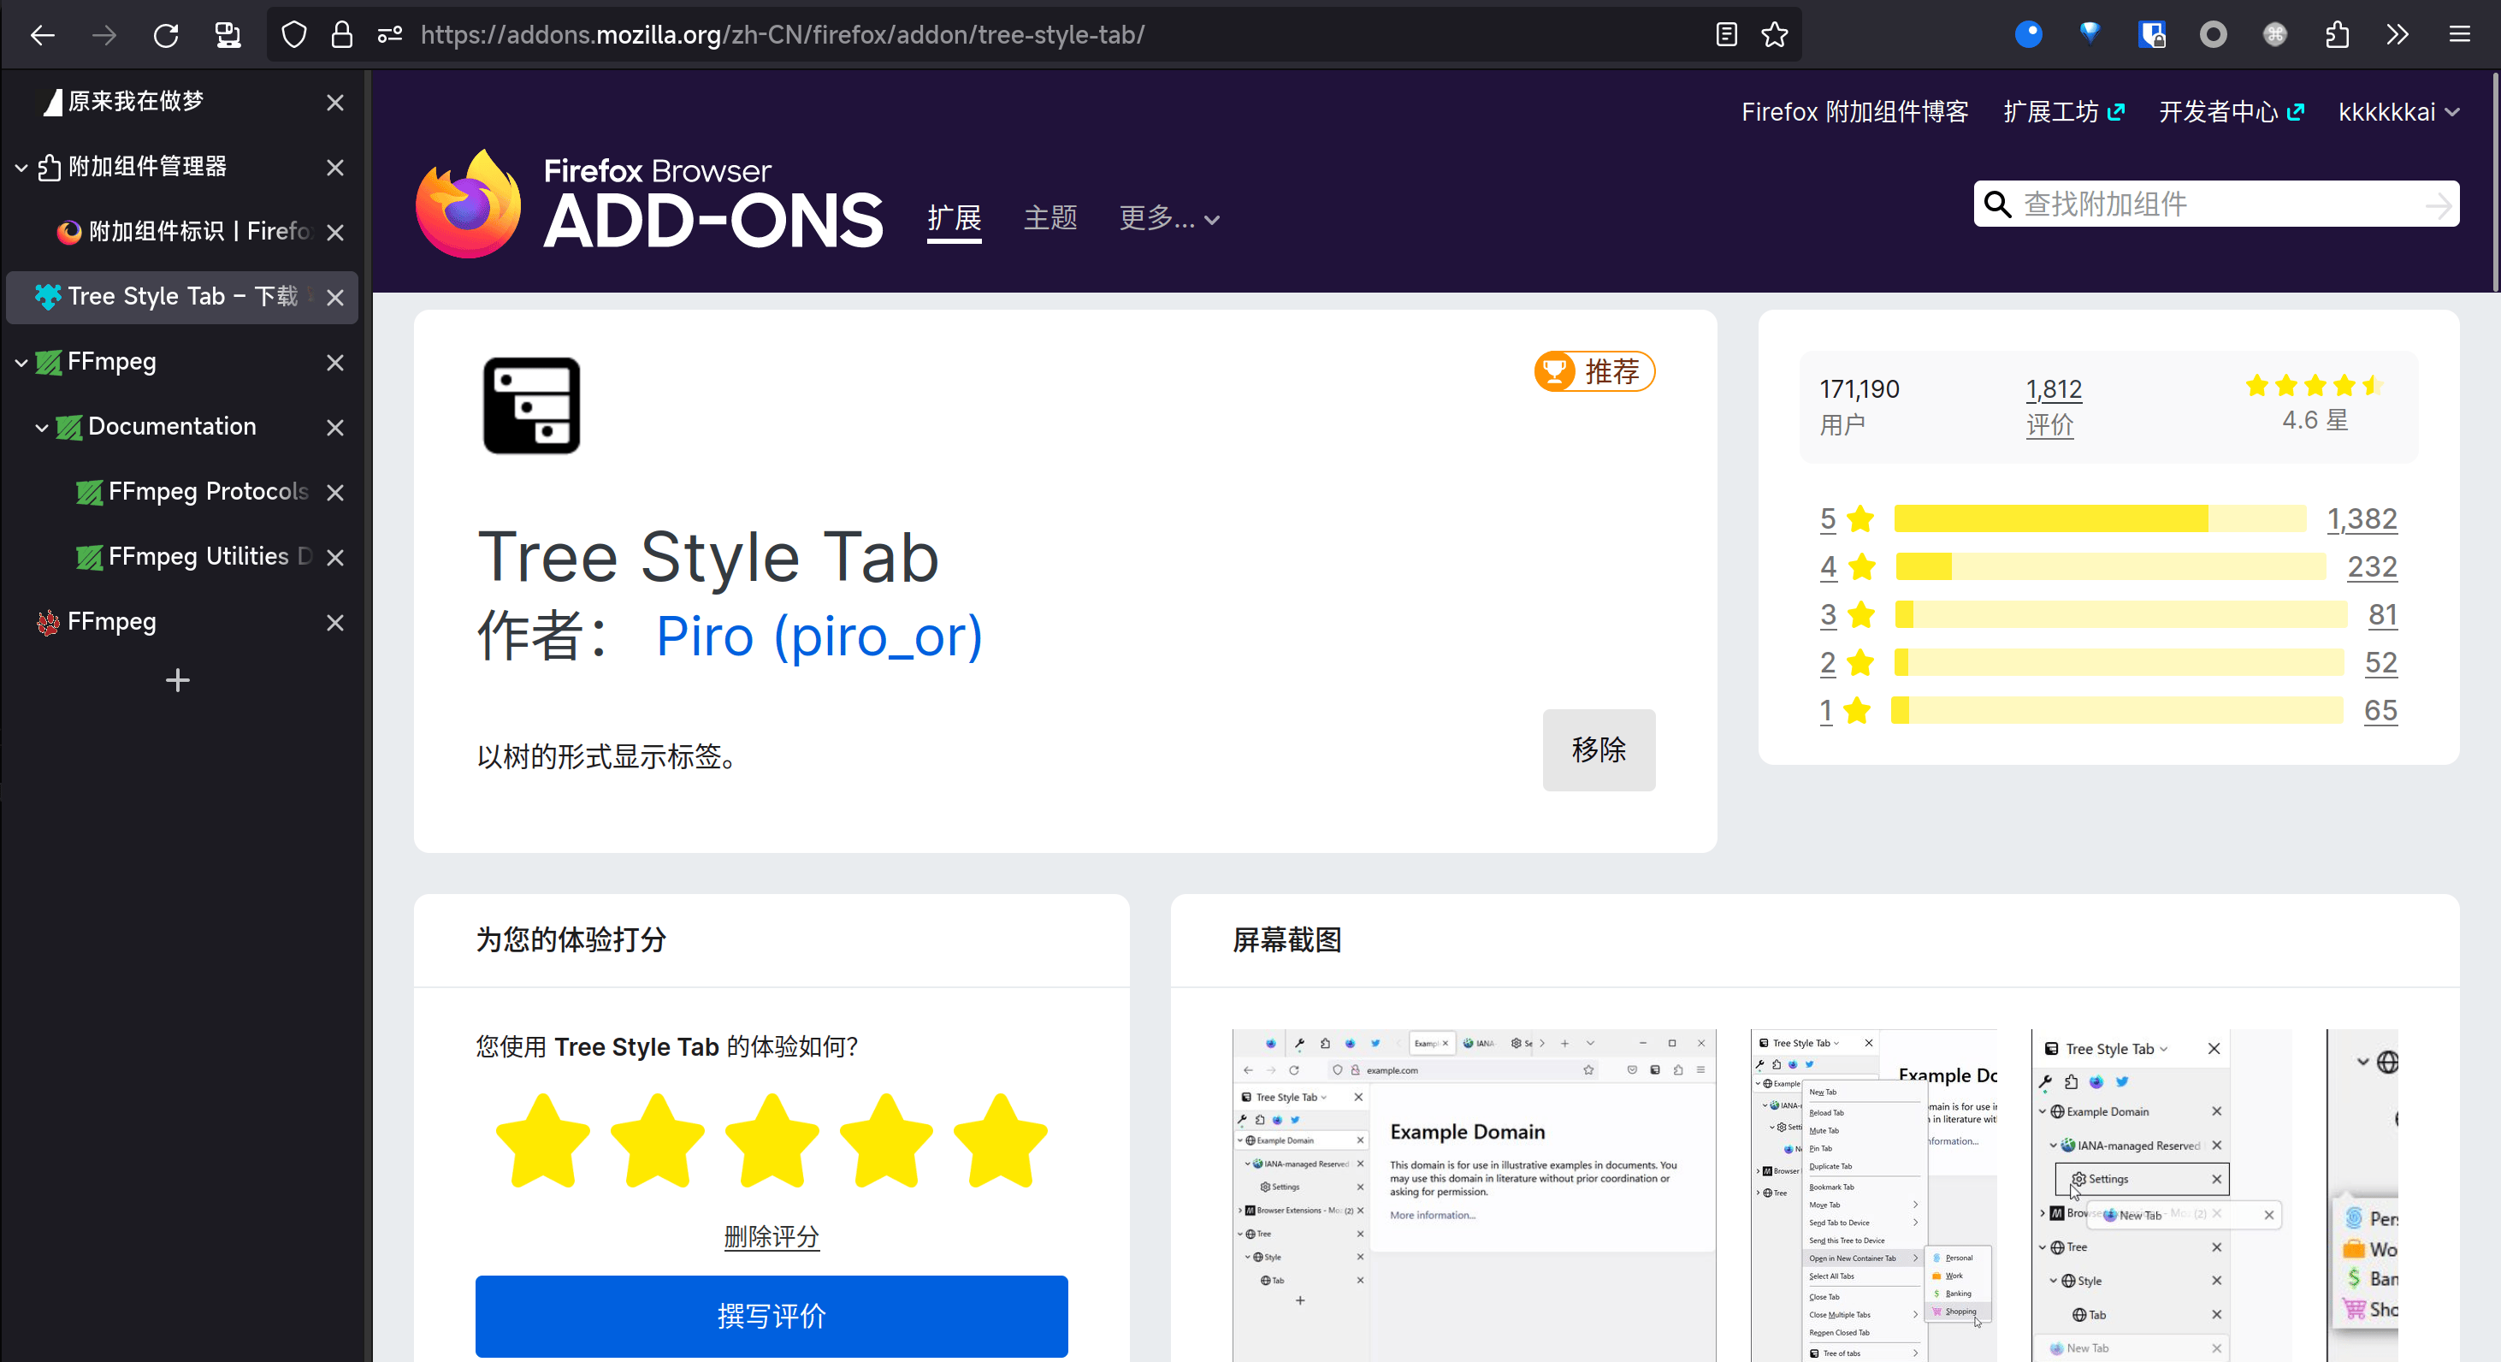Open the Extensions puzzle-piece toolbar icon
Screen dimensions: 2501x1362
tap(2337, 35)
